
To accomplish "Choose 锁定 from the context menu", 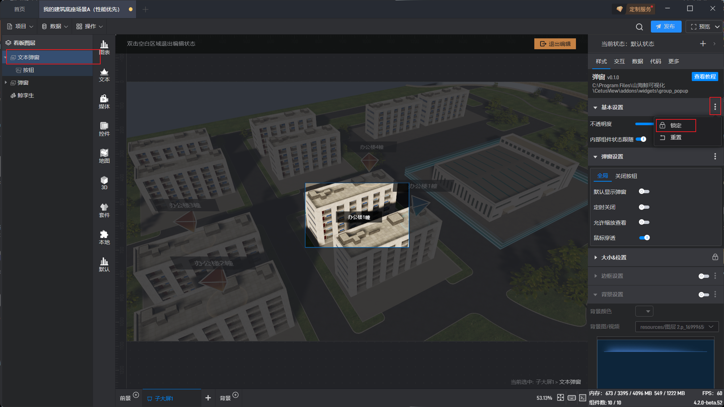I will tap(675, 126).
